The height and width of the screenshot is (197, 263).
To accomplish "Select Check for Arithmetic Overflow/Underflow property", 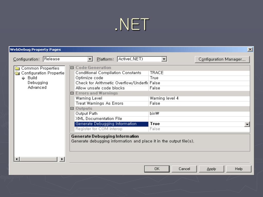I will [x=111, y=83].
